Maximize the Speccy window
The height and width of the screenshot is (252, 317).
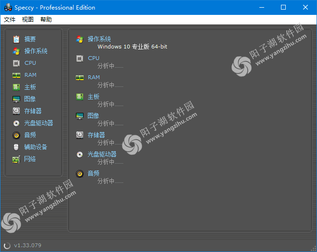click(x=283, y=8)
